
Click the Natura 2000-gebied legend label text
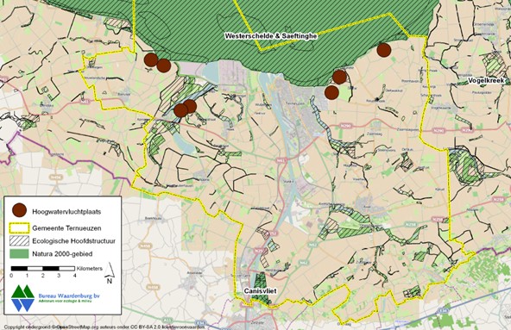[62, 254]
